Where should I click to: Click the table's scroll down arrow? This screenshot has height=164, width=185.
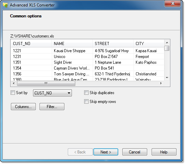pos(167,78)
